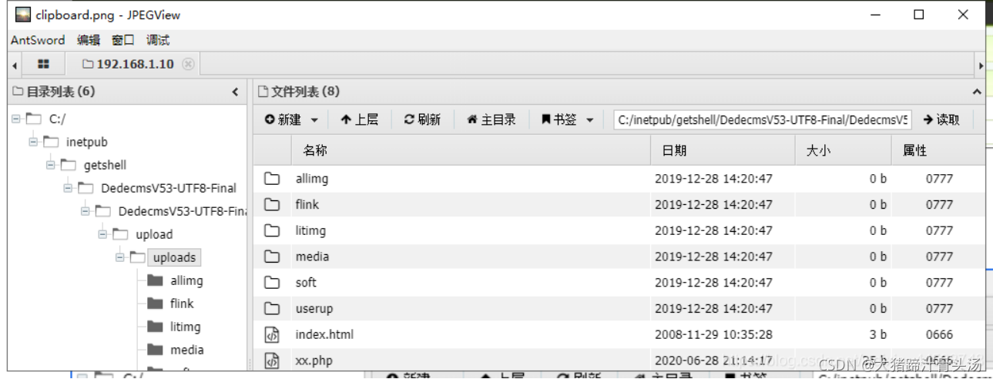
Task: Collapse the upload tree node
Action: [102, 234]
